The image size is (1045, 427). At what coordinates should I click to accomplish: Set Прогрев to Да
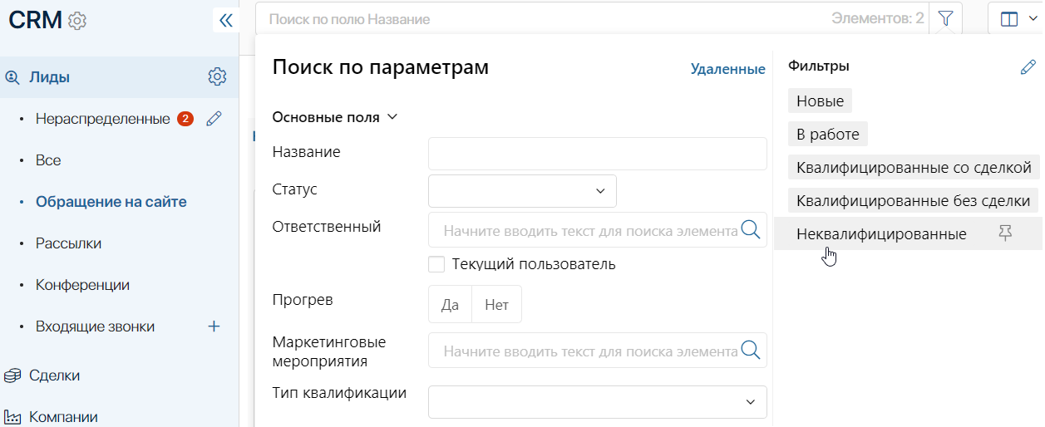(450, 304)
